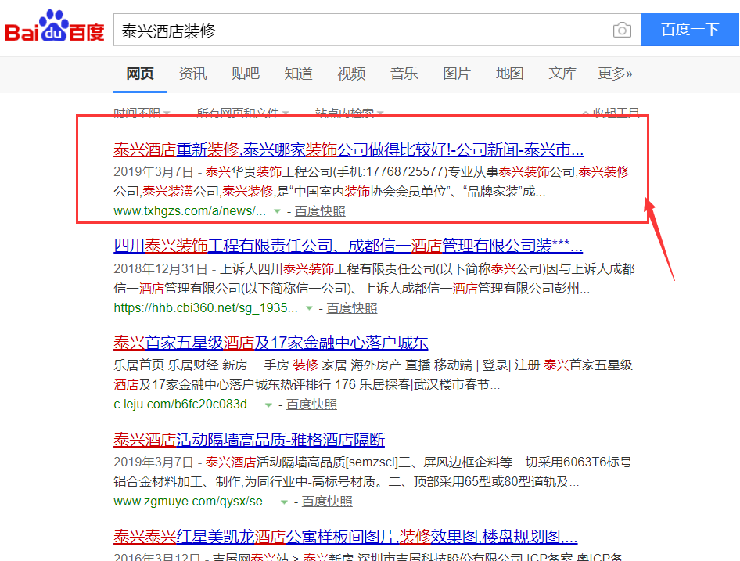Switch to the 资讯 news tab
The image size is (740, 561).
pos(192,74)
